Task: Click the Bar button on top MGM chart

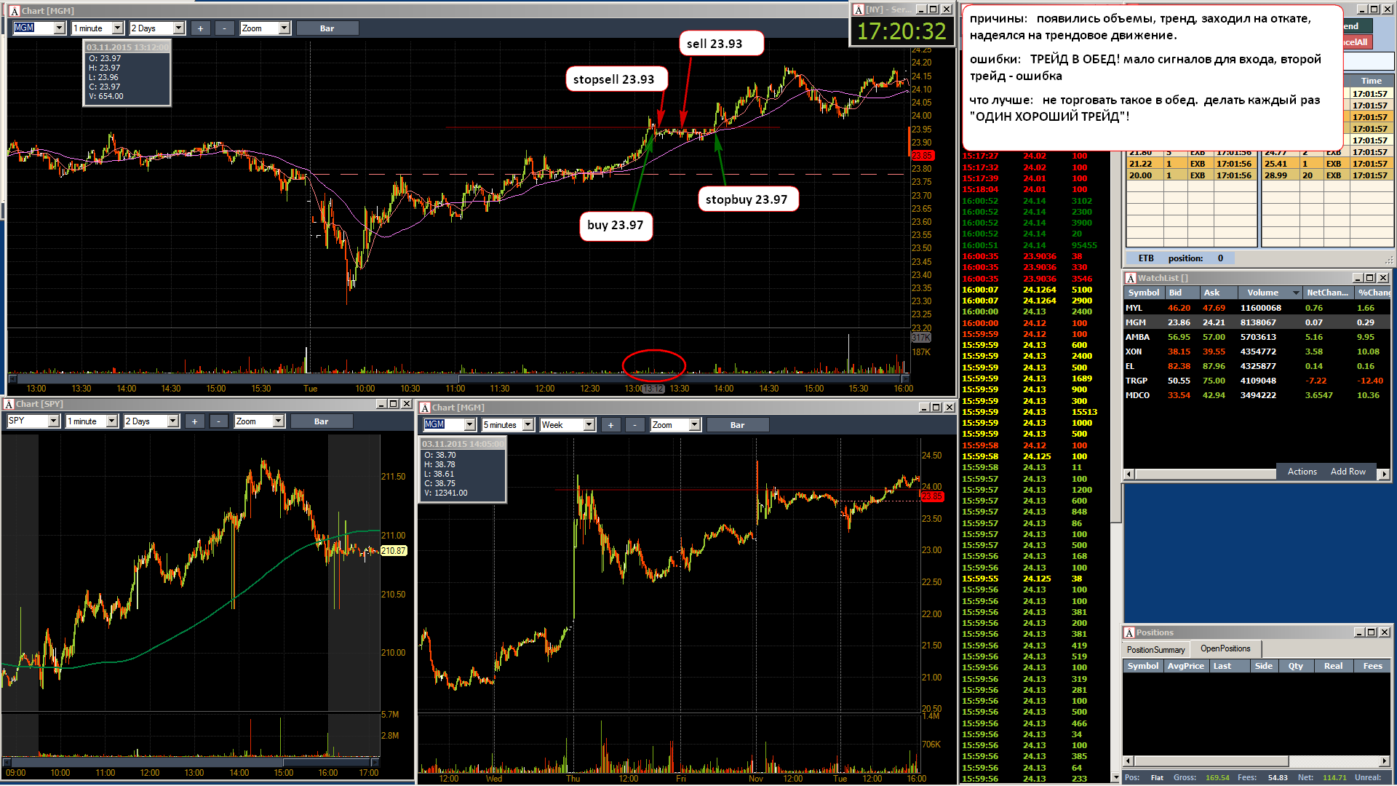Action: click(x=327, y=28)
